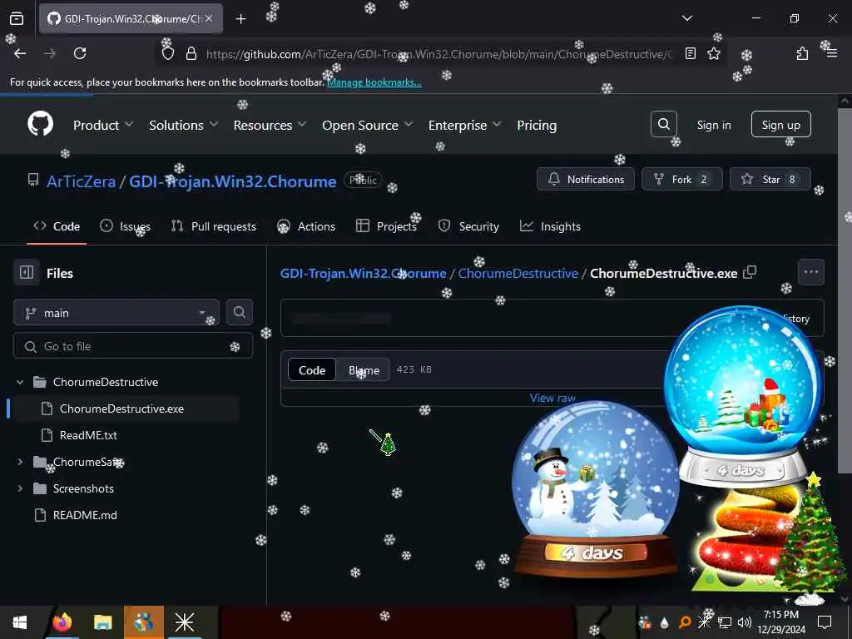Go back with browser back arrow
The image size is (852, 639).
click(x=20, y=53)
